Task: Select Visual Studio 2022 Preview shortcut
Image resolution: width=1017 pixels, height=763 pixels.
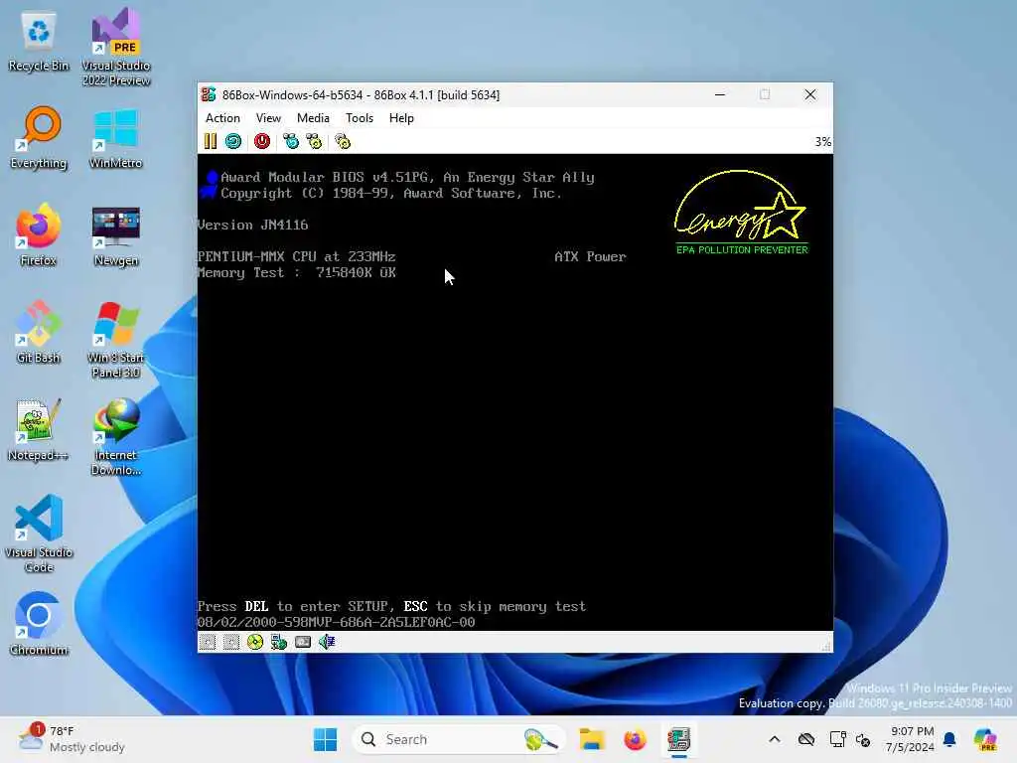Action: click(116, 47)
